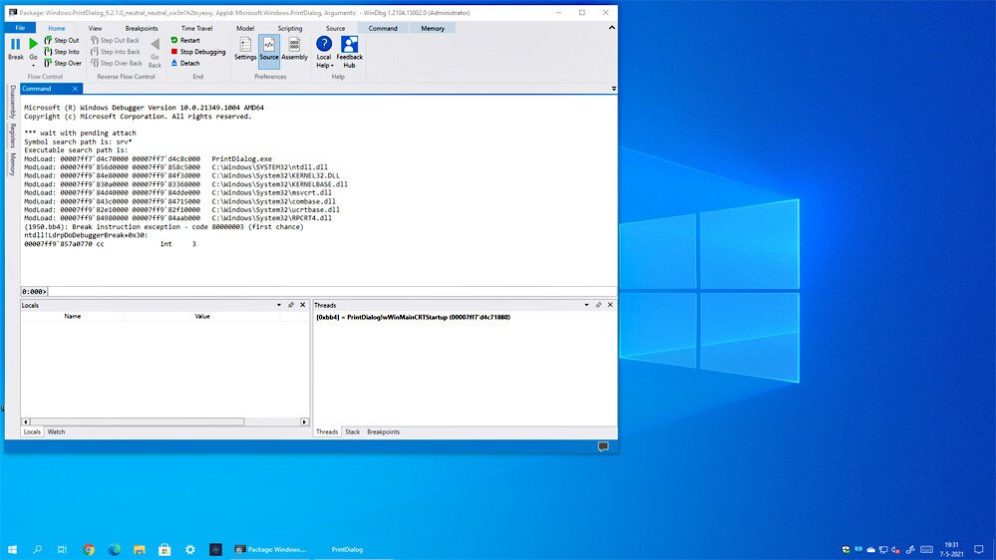The height and width of the screenshot is (560, 996).
Task: Close the Command window tab
Action: (x=75, y=89)
